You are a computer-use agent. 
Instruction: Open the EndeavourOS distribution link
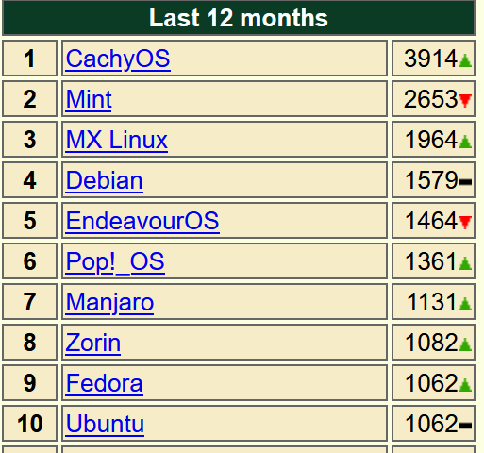coord(142,221)
